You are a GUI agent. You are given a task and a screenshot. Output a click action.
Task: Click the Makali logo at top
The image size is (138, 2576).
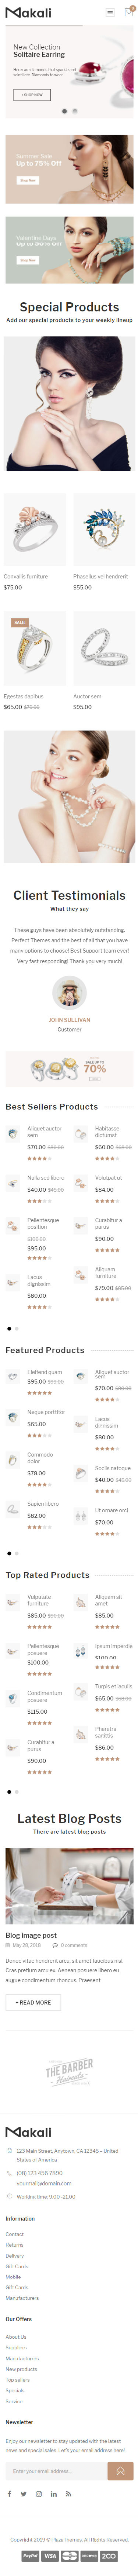[28, 13]
